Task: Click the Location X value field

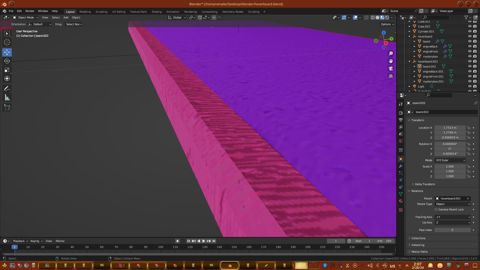Action: click(x=450, y=128)
